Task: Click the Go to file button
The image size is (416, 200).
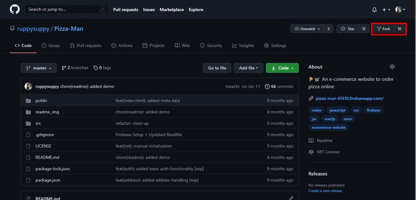Action: click(x=217, y=68)
